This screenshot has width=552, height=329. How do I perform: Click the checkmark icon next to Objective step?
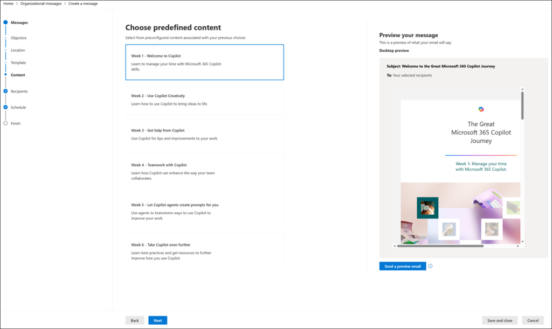pos(5,38)
